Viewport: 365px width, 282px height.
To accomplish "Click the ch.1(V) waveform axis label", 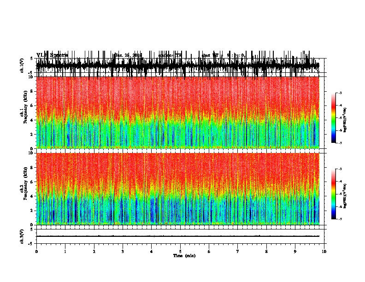I will click(22, 65).
